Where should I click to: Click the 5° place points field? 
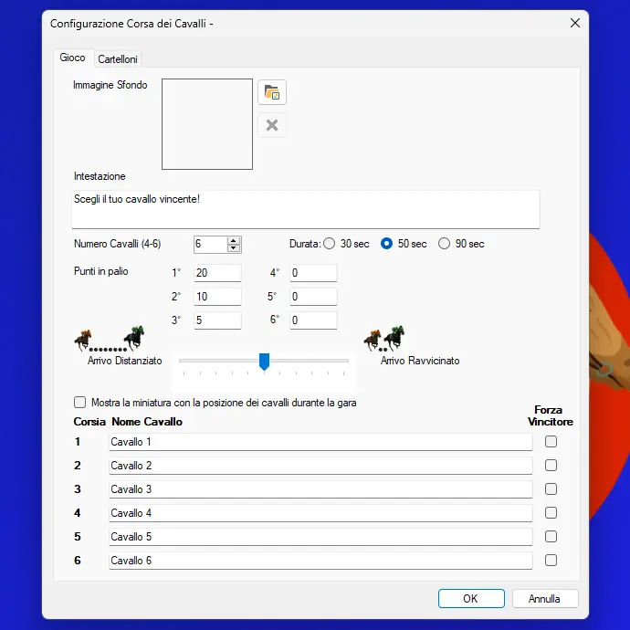click(x=313, y=297)
